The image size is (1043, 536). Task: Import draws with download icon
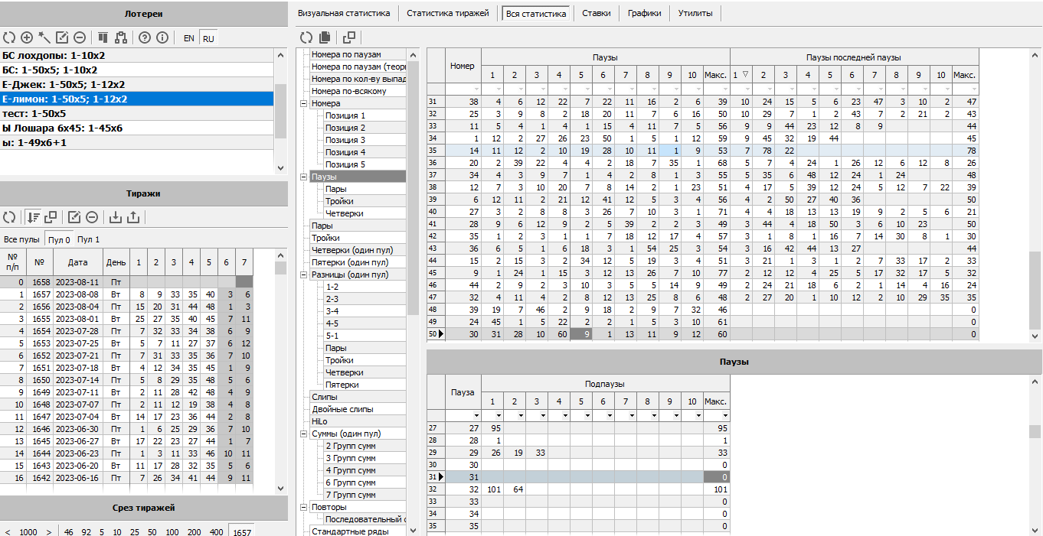pyautogui.click(x=116, y=217)
